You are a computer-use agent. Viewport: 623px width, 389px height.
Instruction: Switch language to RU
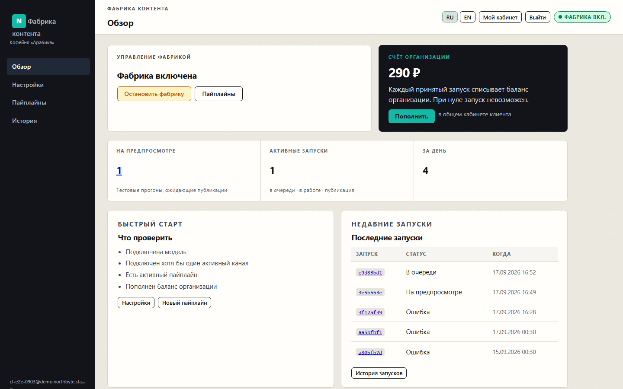point(450,17)
